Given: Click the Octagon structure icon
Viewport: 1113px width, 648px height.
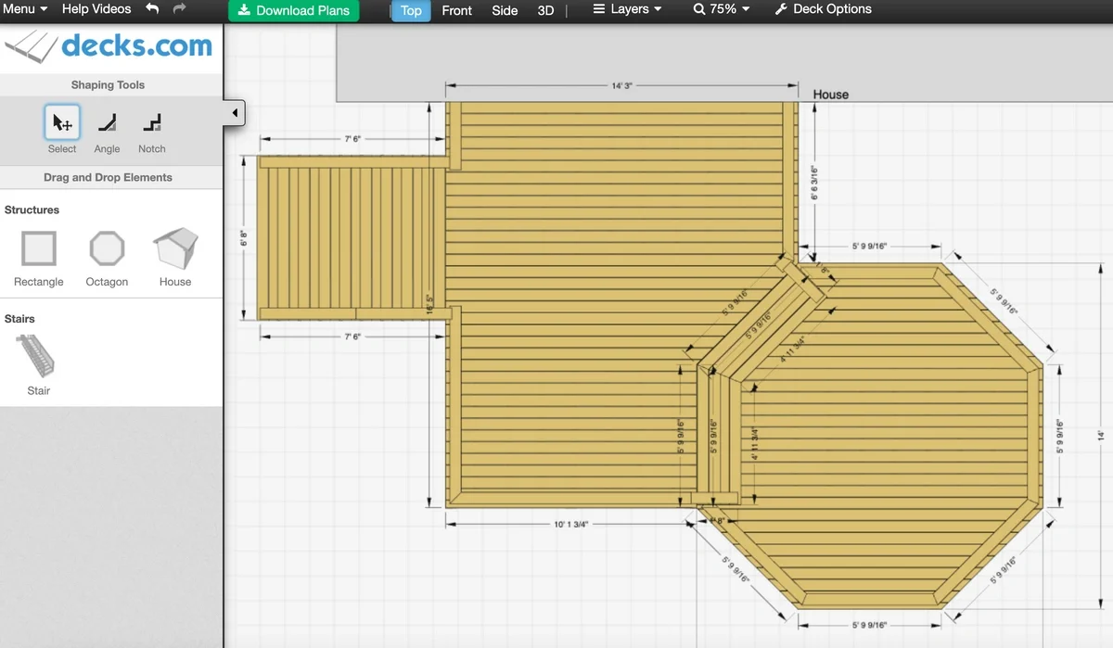Looking at the screenshot, I should pos(107,249).
